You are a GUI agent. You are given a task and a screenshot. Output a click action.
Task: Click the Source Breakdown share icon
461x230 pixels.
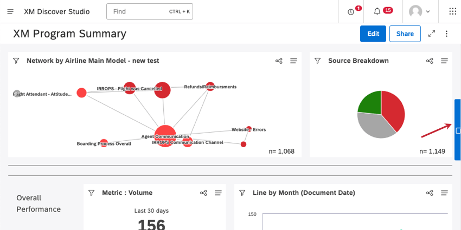[x=430, y=61]
